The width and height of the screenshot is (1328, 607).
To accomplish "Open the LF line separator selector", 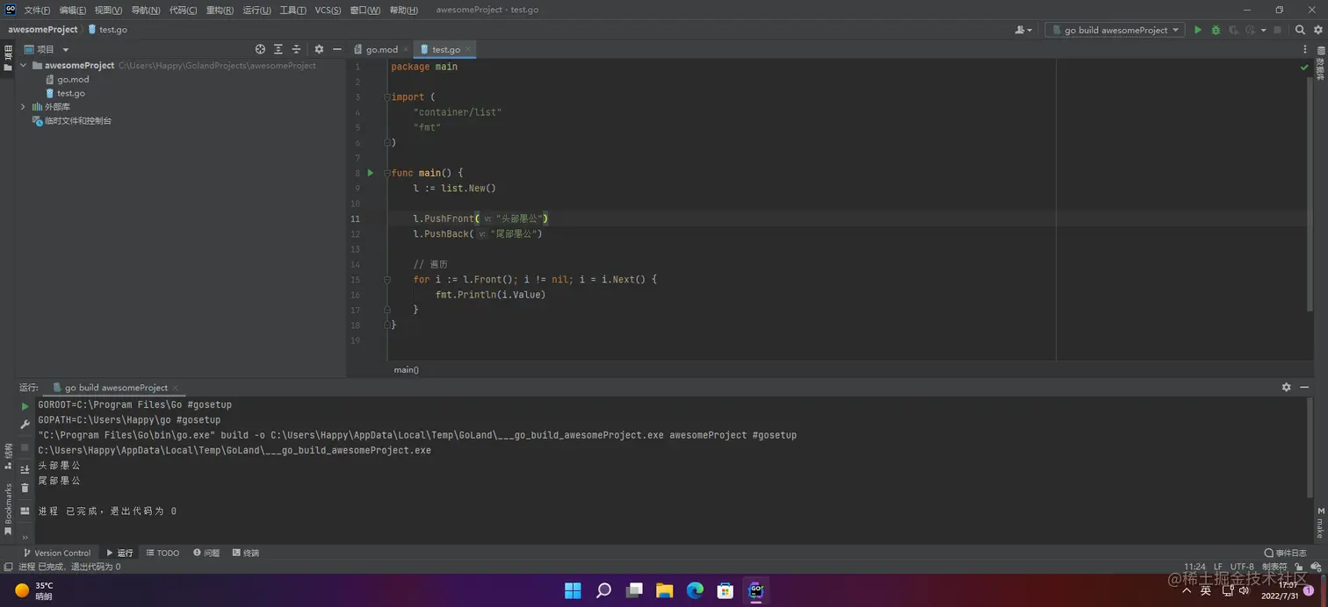I will 1218,567.
